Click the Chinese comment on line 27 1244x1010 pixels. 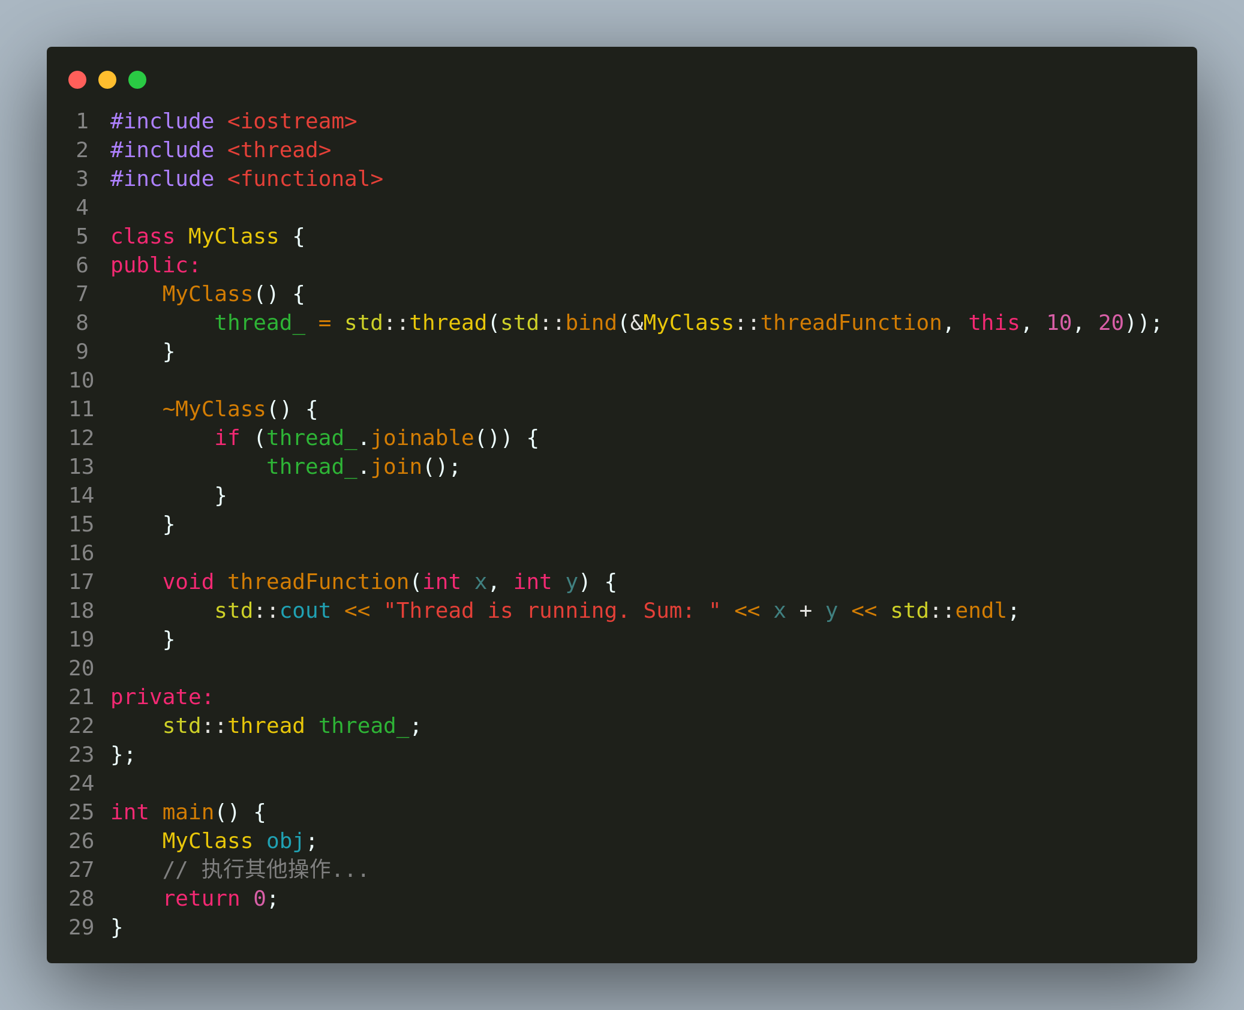(x=266, y=870)
